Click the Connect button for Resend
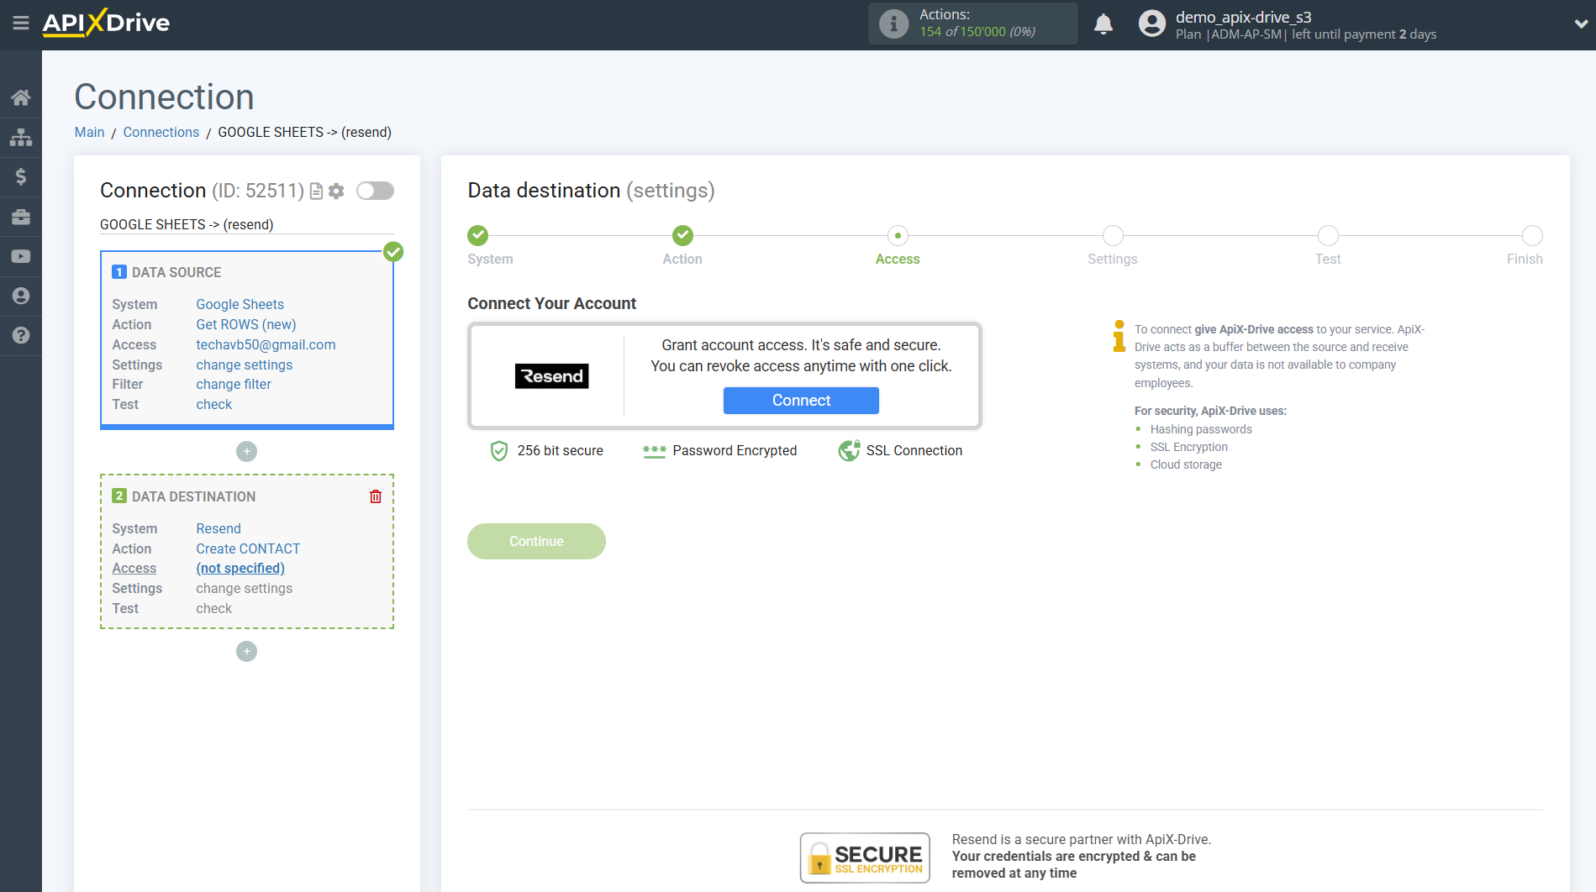The height and width of the screenshot is (892, 1596). click(800, 401)
